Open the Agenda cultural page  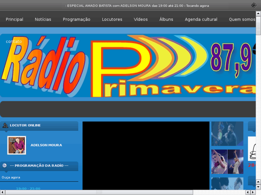tap(201, 19)
